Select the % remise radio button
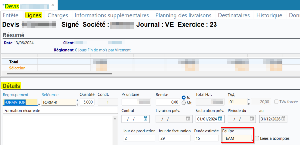300x145 pixels. coord(184,98)
